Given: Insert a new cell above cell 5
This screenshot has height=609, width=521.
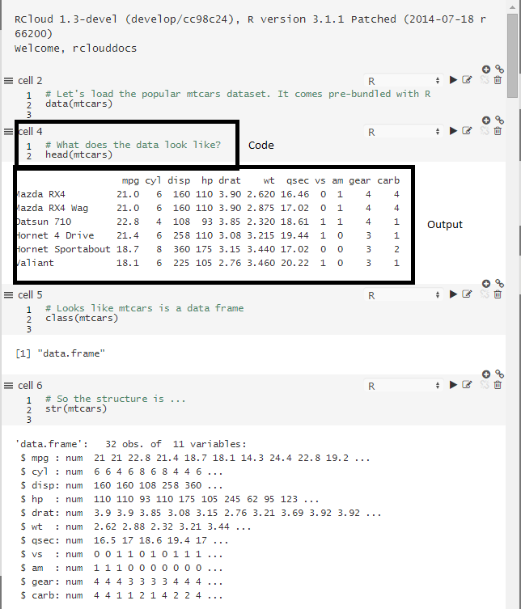Looking at the screenshot, I should pos(486,284).
